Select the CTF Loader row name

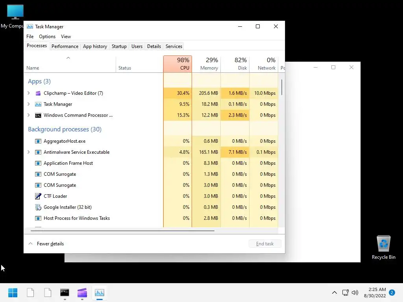55,196
